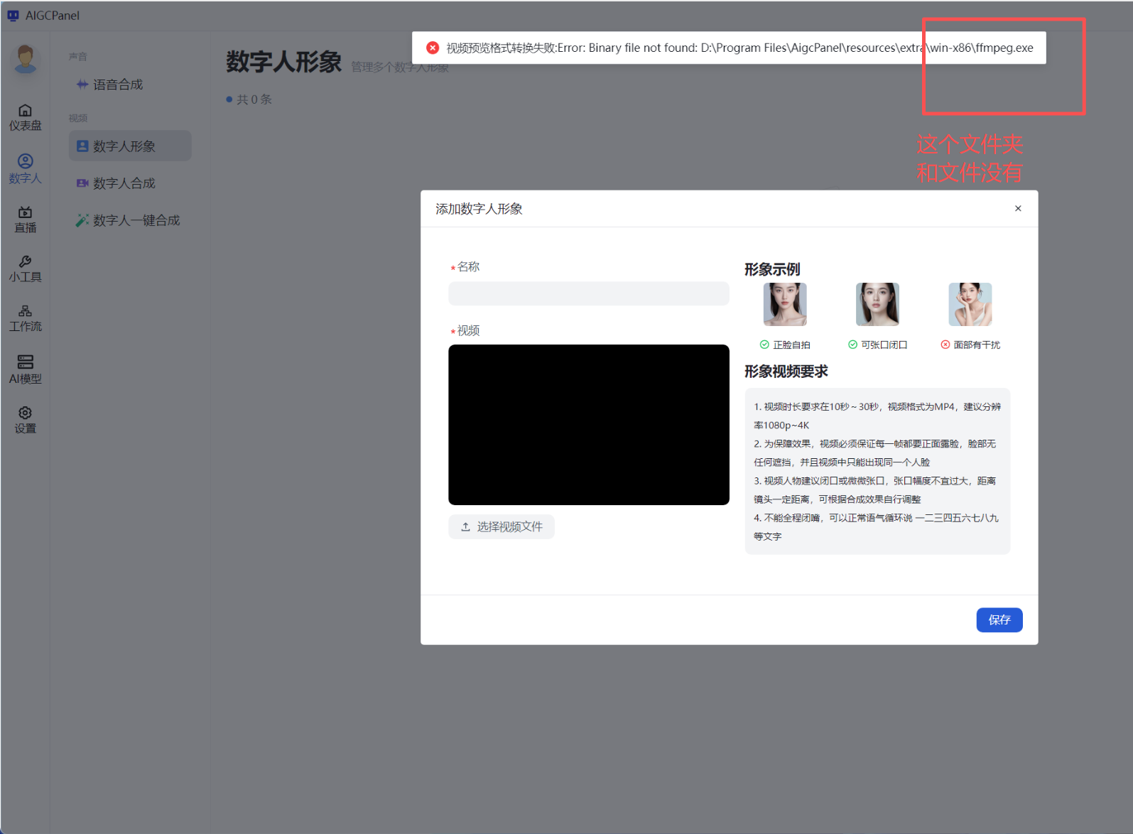Click the green check beside 可张口闭口
Screen dimensions: 1133x834
click(x=852, y=345)
